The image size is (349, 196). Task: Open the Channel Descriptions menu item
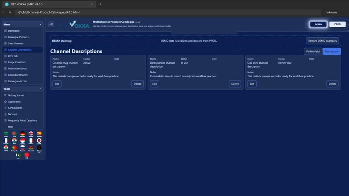click(22, 50)
